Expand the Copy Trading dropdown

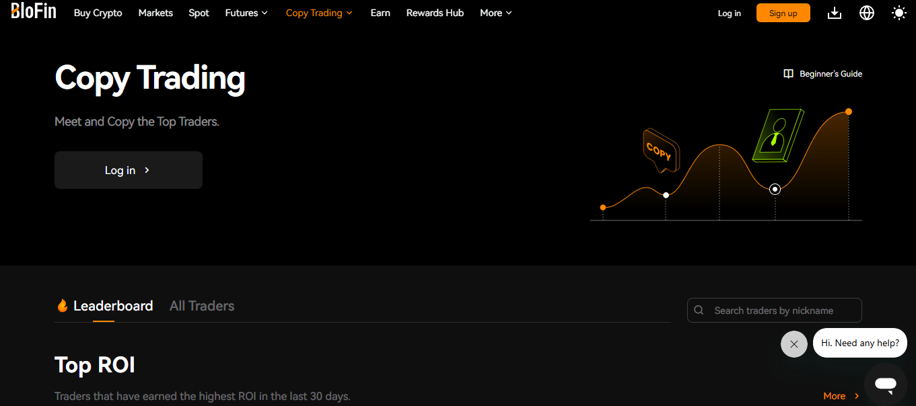click(x=319, y=13)
